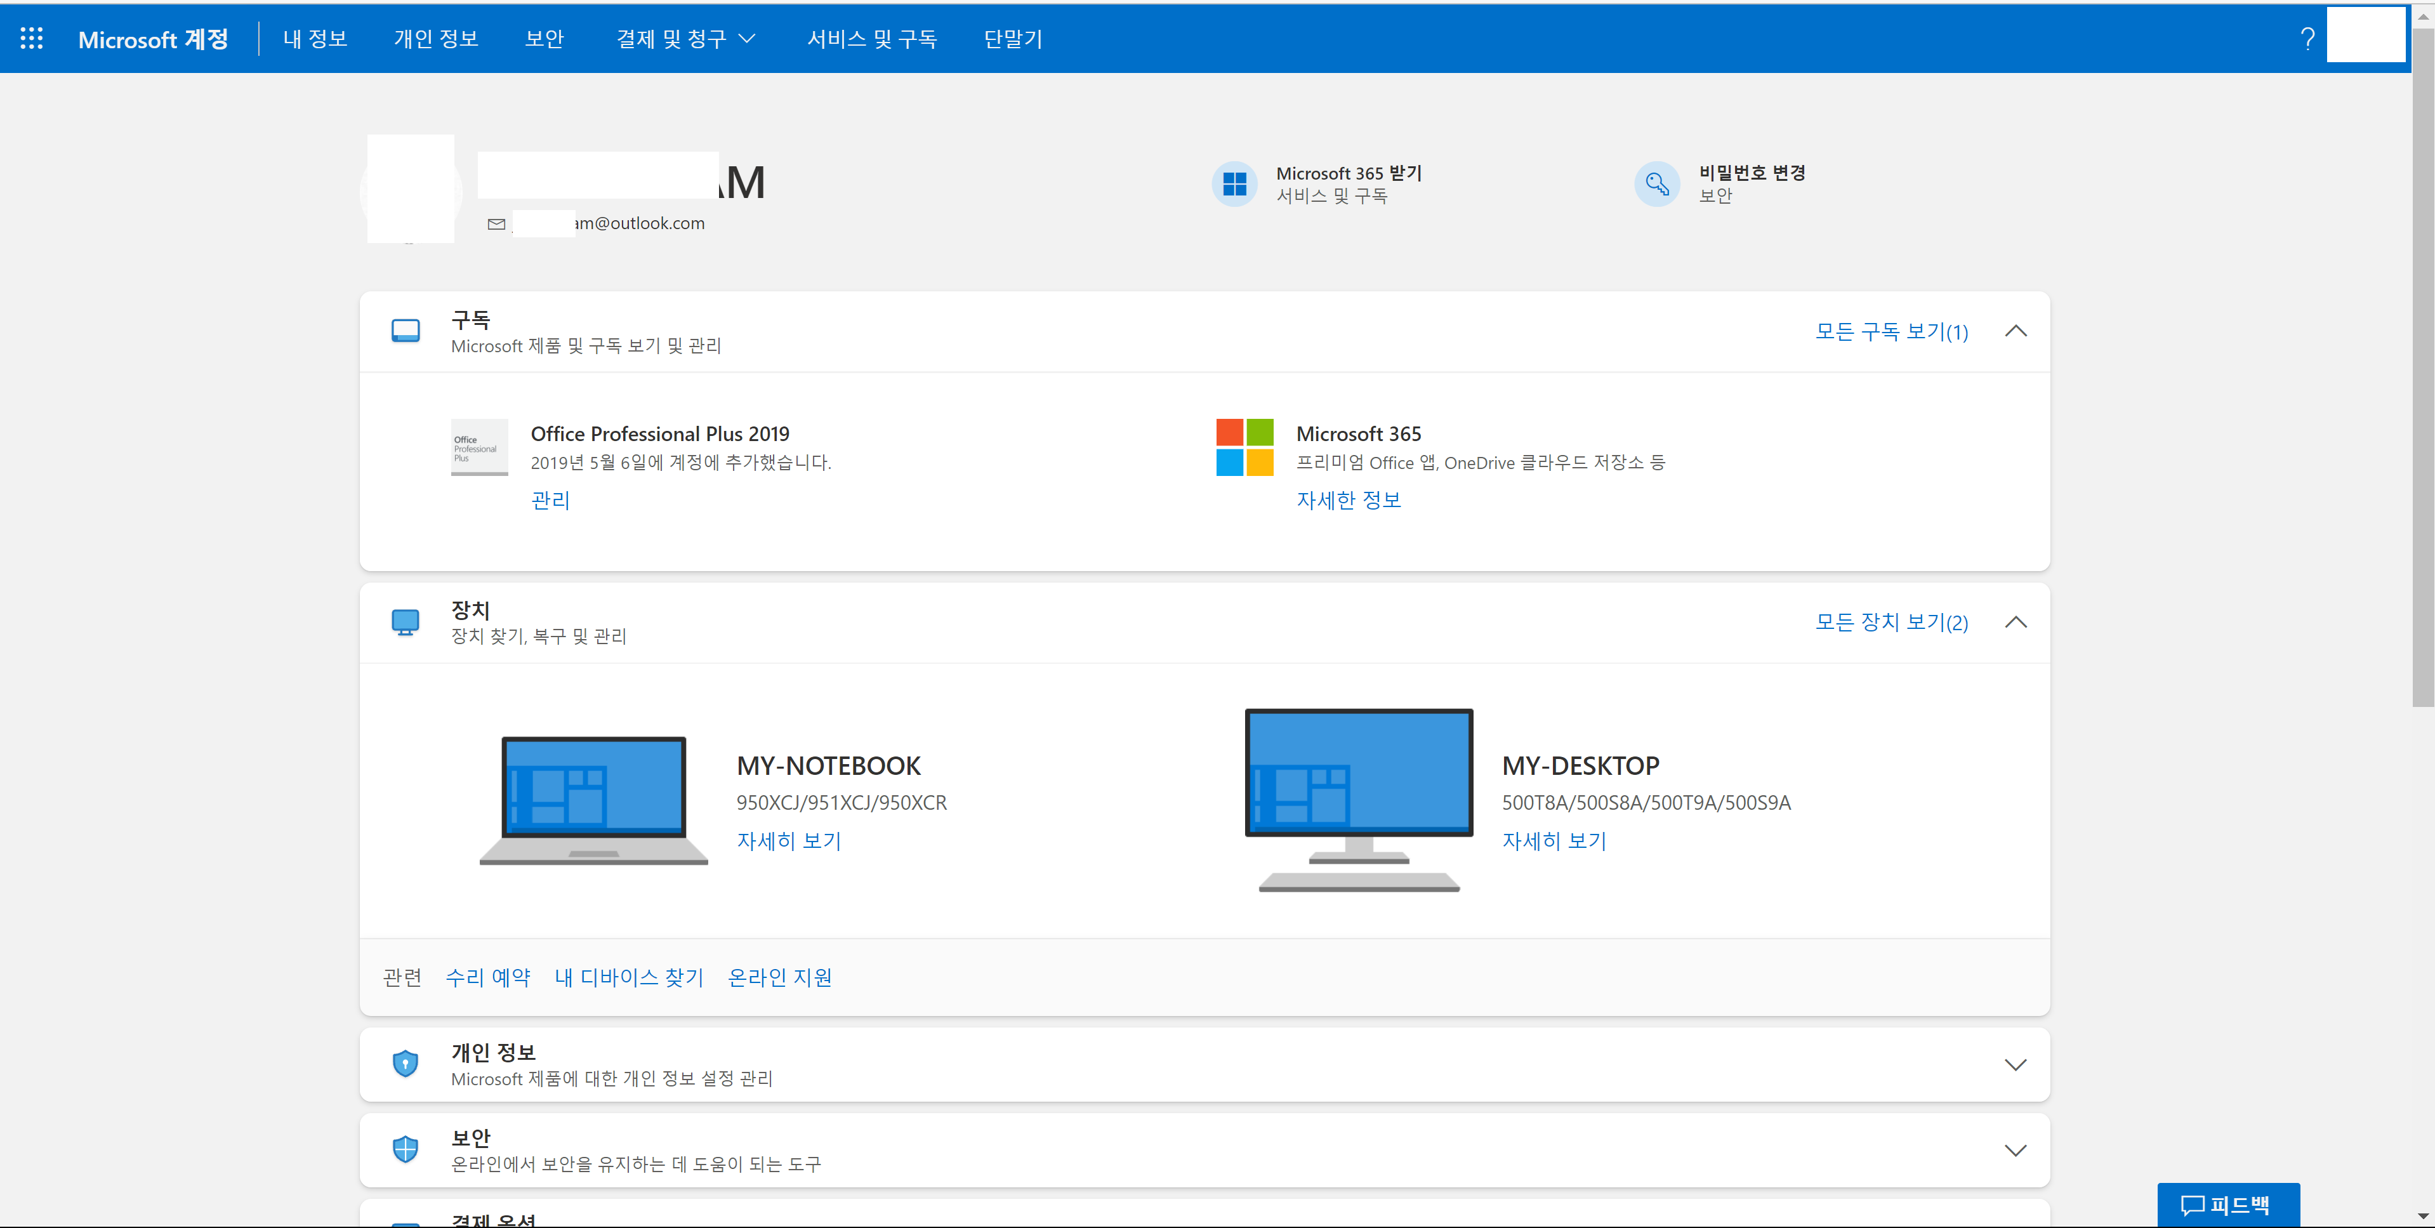Open 단말기 navigation item
Image resolution: width=2435 pixels, height=1228 pixels.
pos(1013,39)
